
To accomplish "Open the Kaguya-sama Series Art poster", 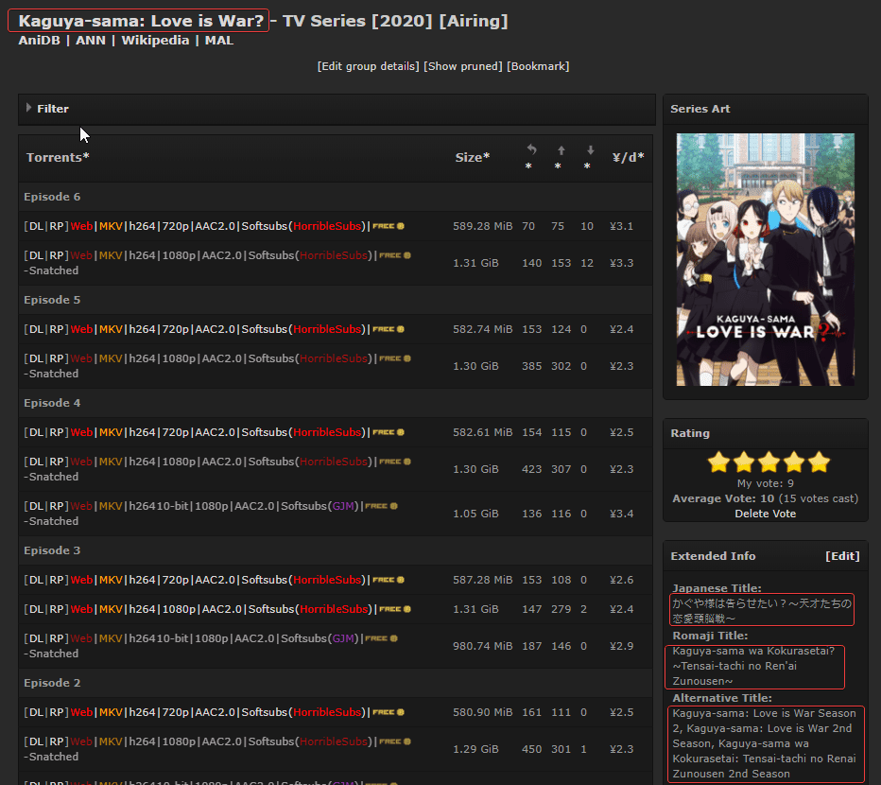I will tap(766, 259).
